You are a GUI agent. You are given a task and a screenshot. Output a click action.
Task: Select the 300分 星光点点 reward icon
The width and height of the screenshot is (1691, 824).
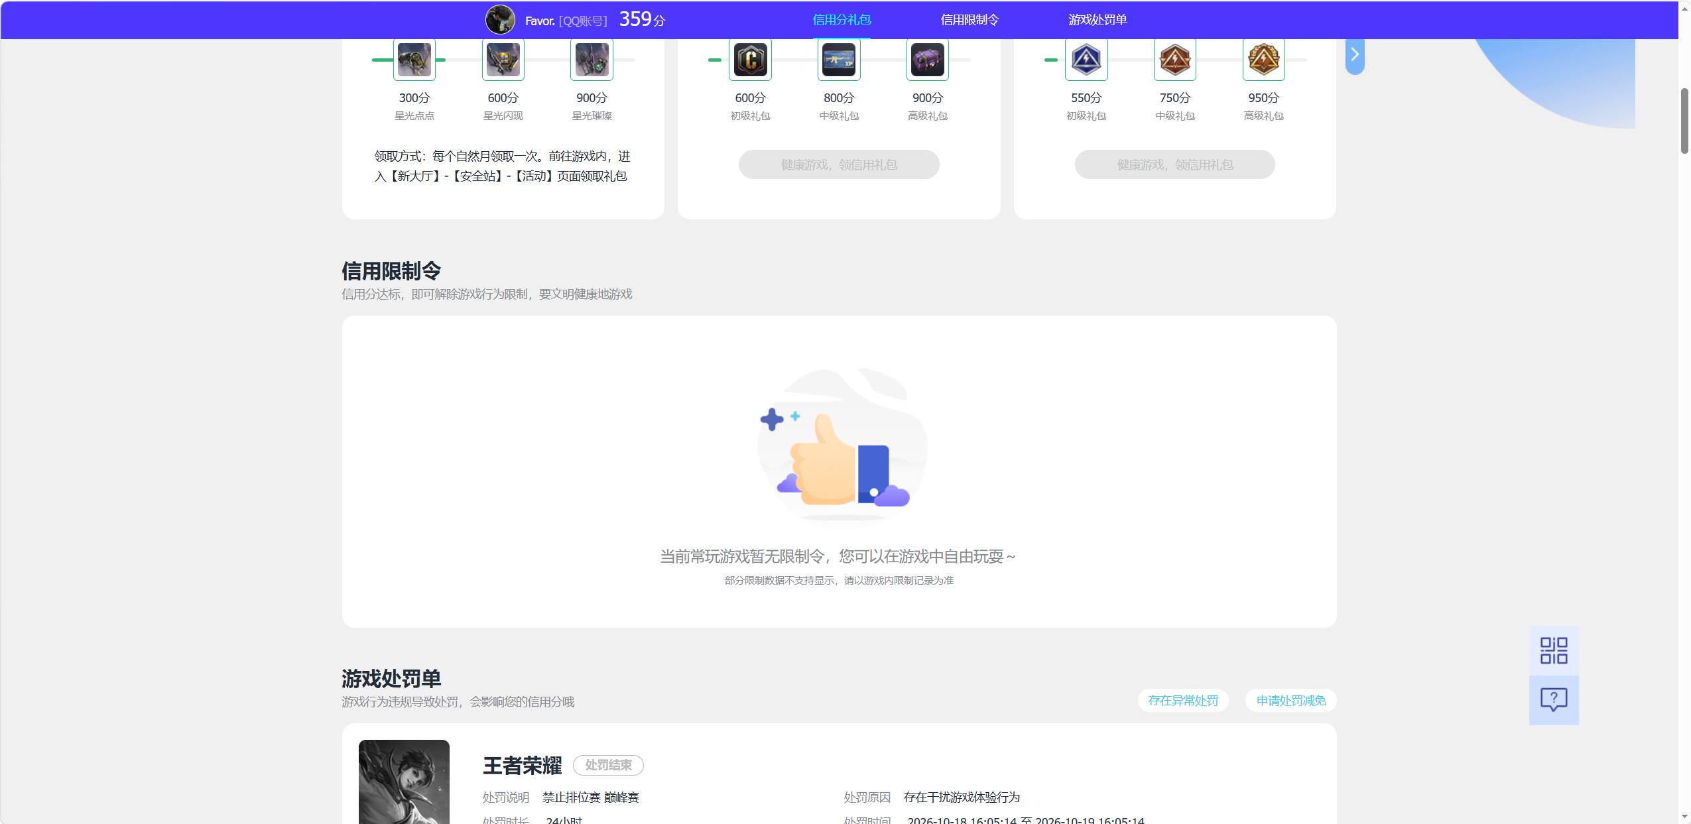[x=414, y=60]
